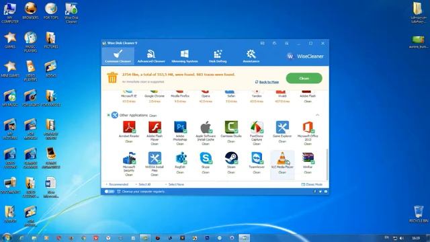Click the taskbar clock
430x242 pixels.
[416, 238]
